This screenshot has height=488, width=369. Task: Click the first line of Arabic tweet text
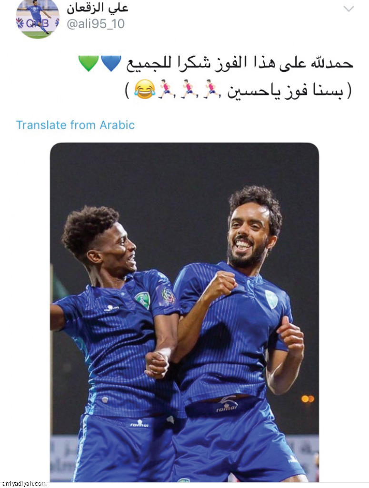click(x=239, y=63)
